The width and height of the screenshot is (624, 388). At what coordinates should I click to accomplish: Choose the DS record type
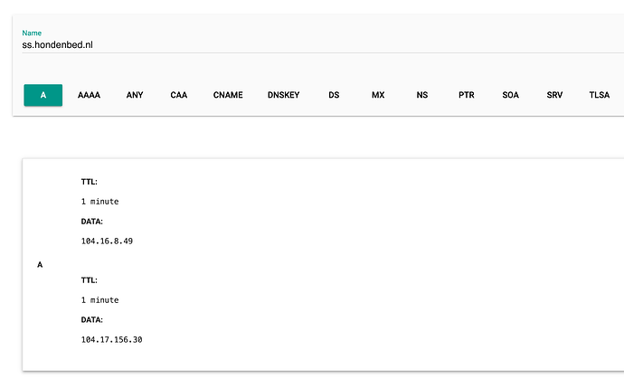click(334, 95)
